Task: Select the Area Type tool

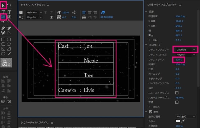Action: pyautogui.click(x=3, y=17)
